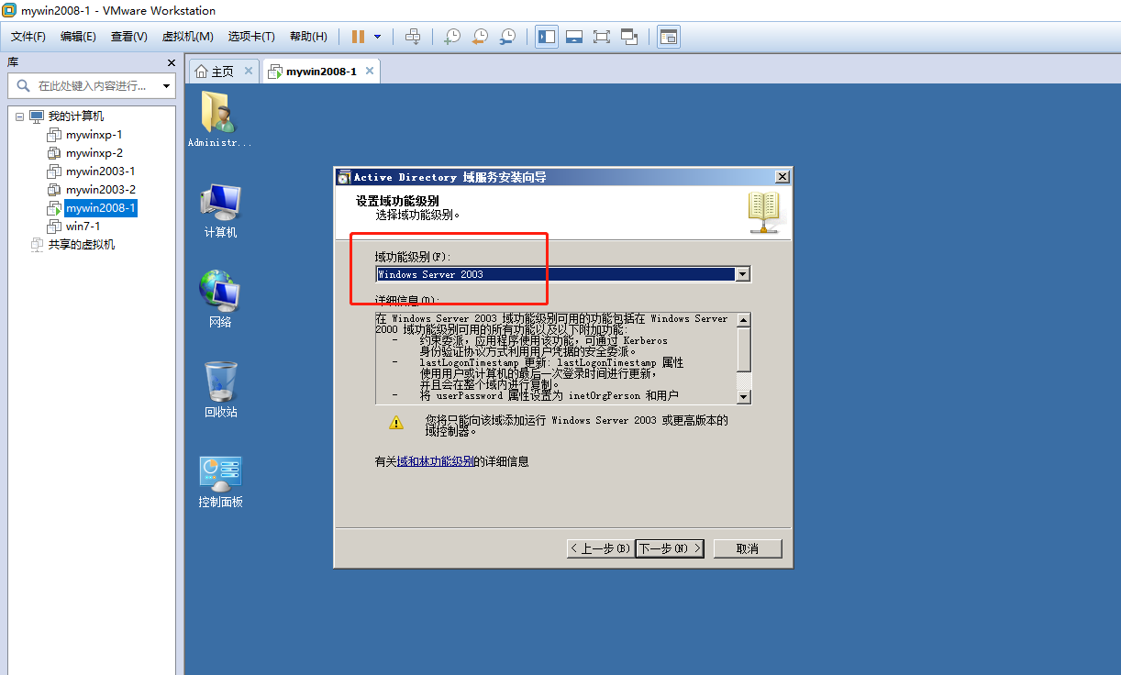The width and height of the screenshot is (1121, 675).
Task: Close the 主页 tab
Action: 248,72
